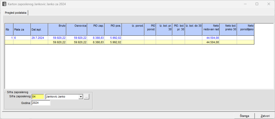Select row 1 in the salary table
This screenshot has width=275, height=119.
coord(9,38)
